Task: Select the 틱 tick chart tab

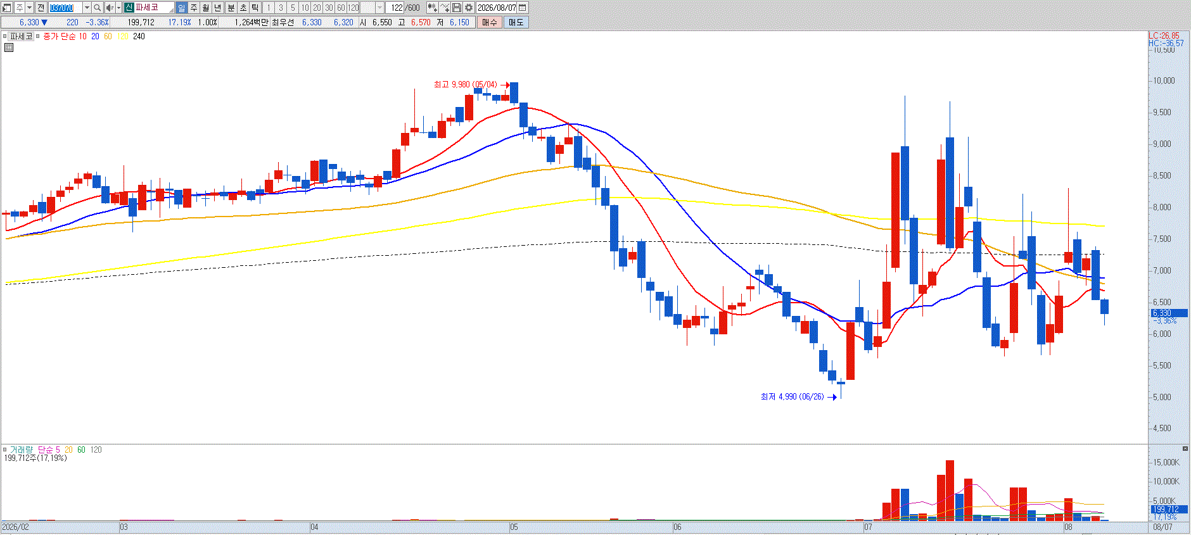Action: click(x=255, y=8)
